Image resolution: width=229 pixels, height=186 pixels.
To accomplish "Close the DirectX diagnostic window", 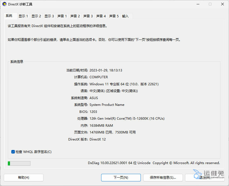I will coord(222,4).
